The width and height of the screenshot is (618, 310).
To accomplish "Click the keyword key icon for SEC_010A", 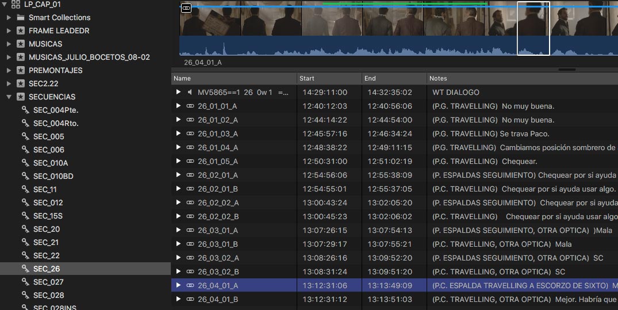I will click(x=26, y=163).
